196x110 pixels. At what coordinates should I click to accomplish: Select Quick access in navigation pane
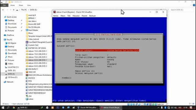12,17
